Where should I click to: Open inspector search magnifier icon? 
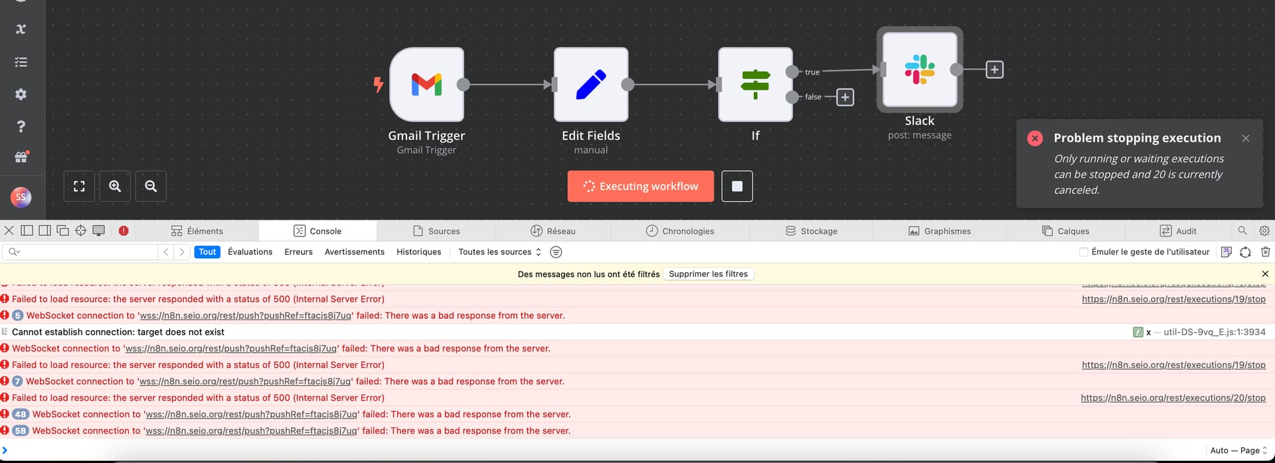pyautogui.click(x=1242, y=231)
